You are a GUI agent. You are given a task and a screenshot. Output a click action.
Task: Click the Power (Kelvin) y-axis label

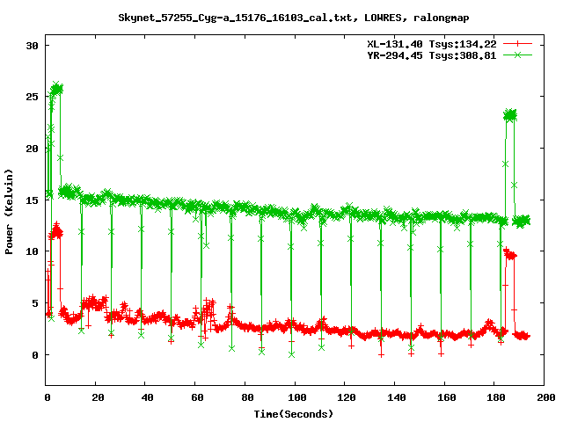pyautogui.click(x=9, y=212)
